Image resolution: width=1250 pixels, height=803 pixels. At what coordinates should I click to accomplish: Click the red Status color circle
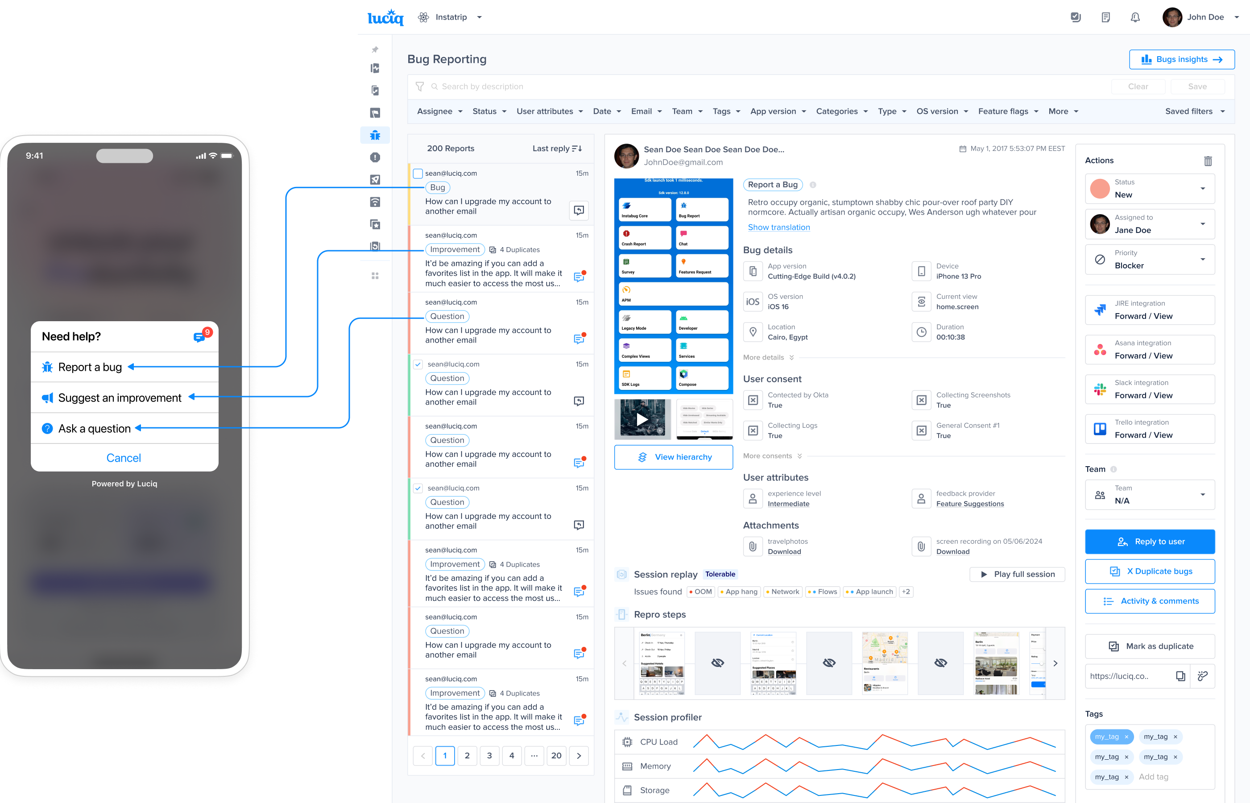[1100, 188]
